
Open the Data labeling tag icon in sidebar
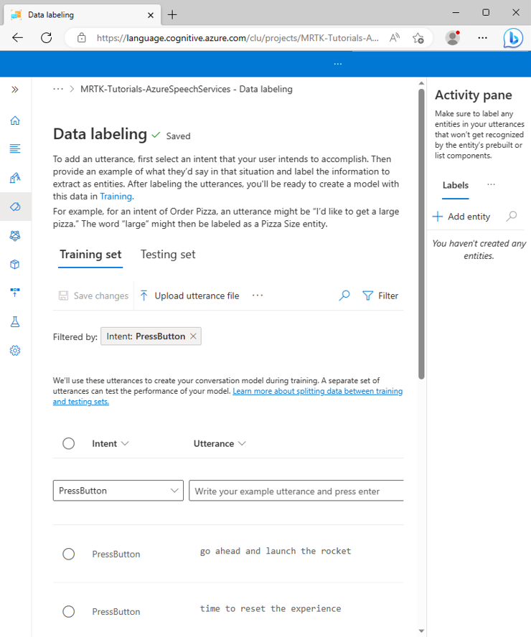(x=15, y=207)
